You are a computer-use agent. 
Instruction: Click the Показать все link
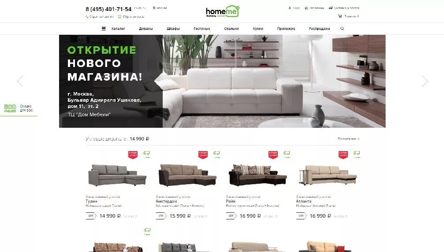[349, 139]
